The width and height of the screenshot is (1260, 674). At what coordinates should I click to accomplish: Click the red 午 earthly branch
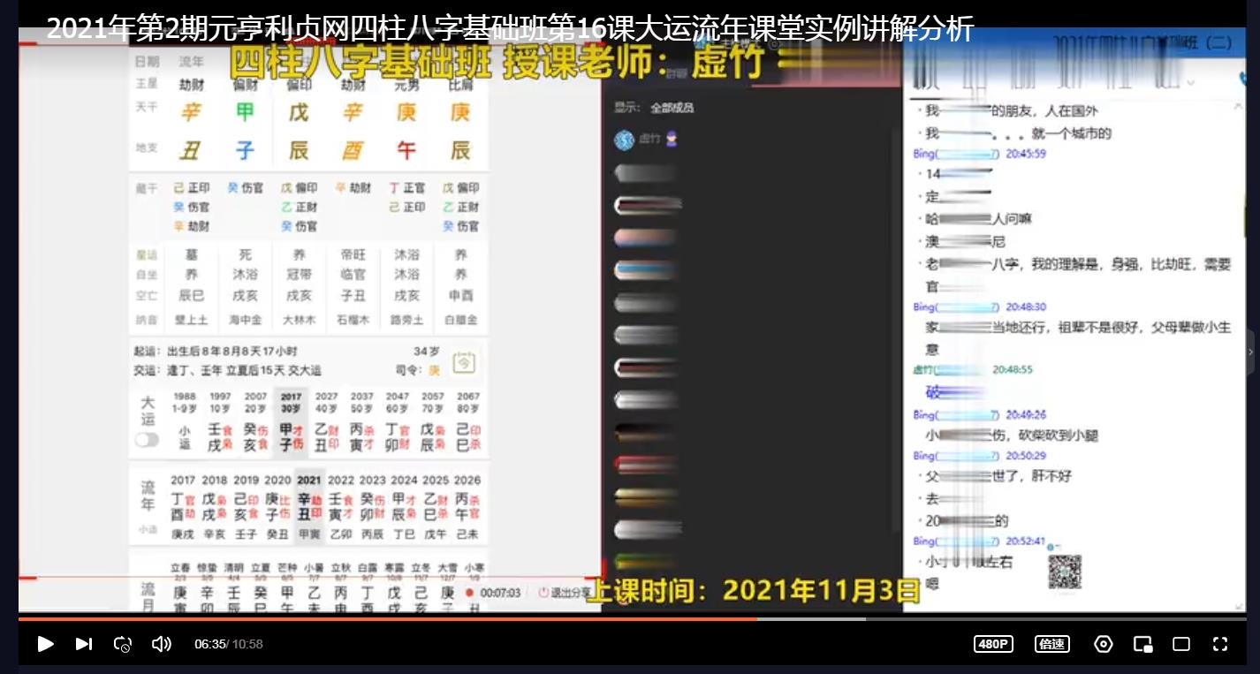pos(406,150)
